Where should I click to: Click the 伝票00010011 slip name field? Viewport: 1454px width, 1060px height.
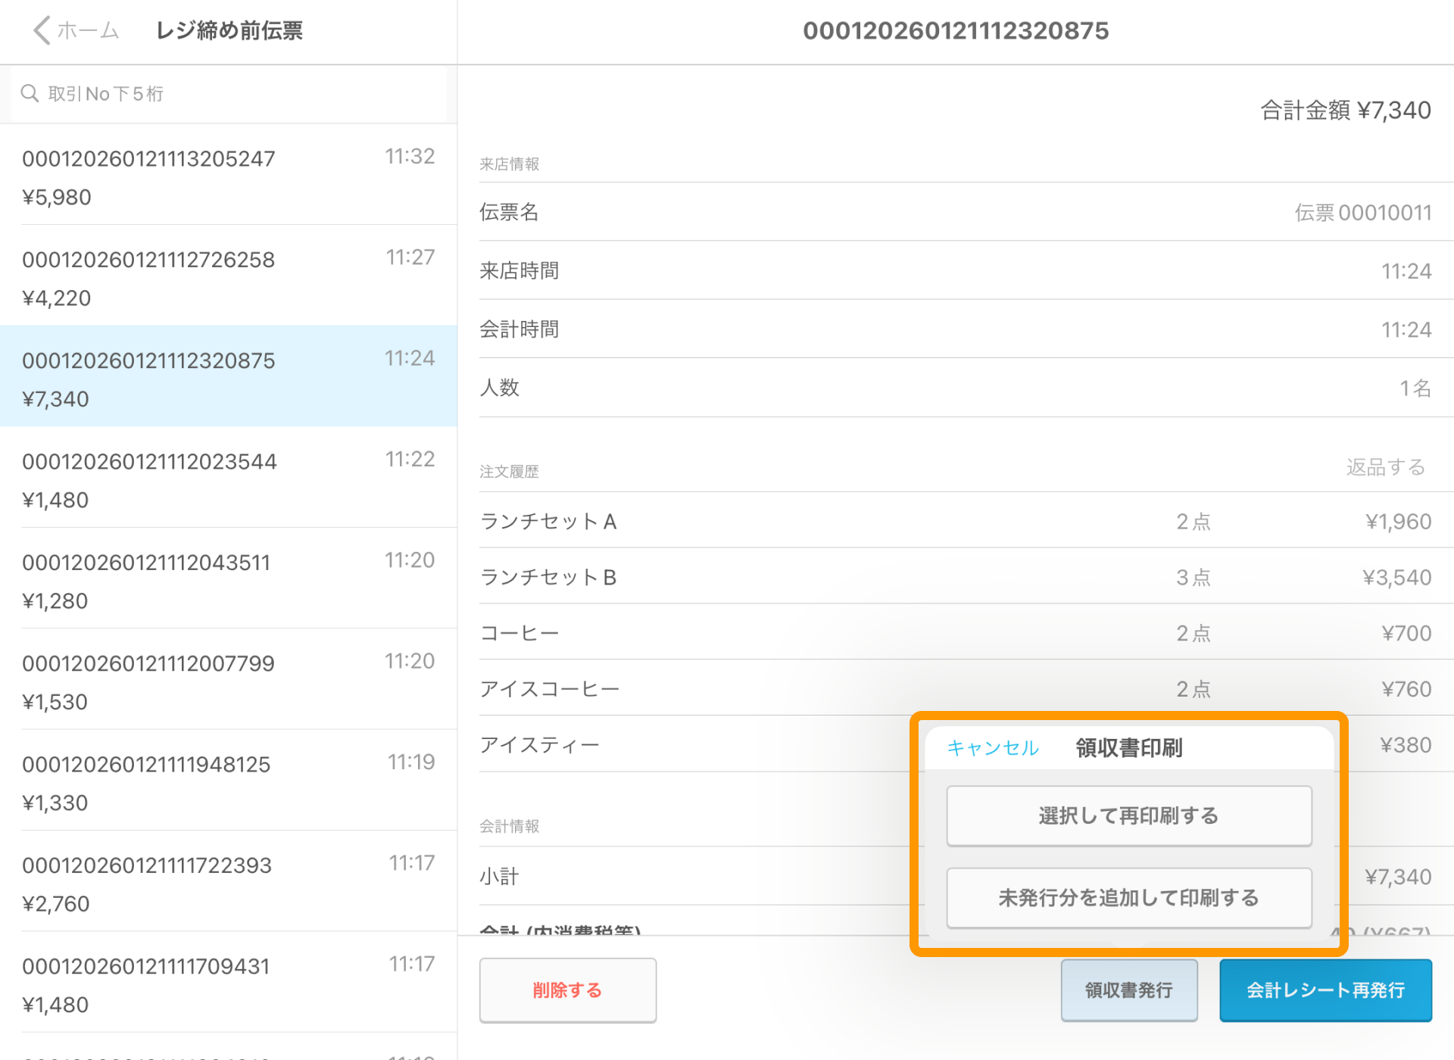pyautogui.click(x=1363, y=213)
